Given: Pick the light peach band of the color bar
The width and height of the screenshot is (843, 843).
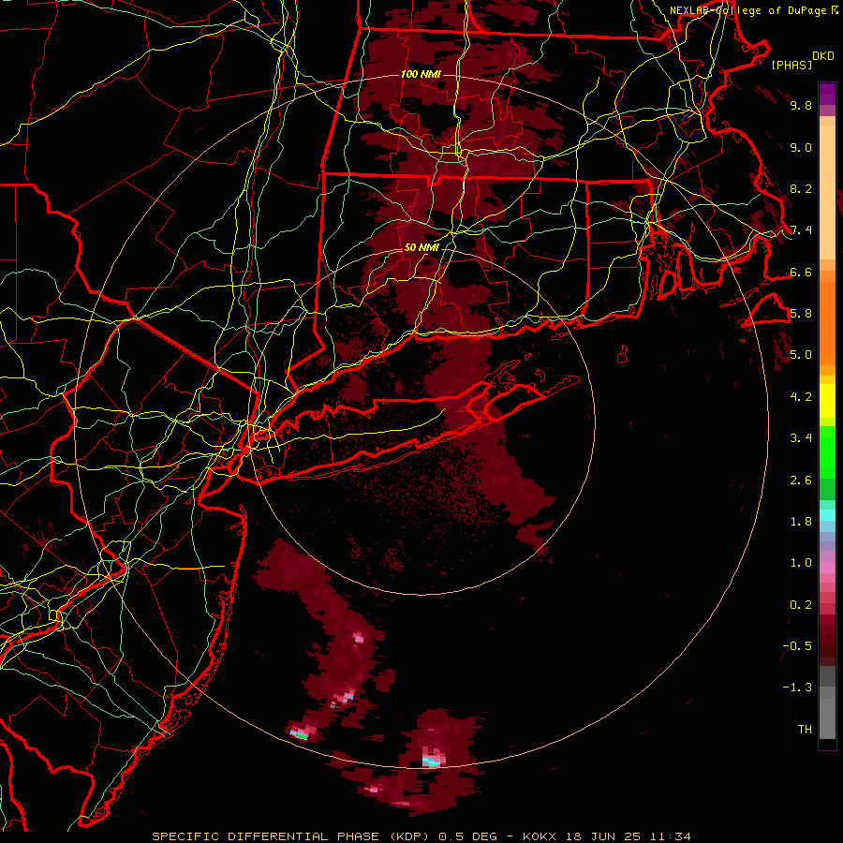Looking at the screenshot, I should (827, 194).
